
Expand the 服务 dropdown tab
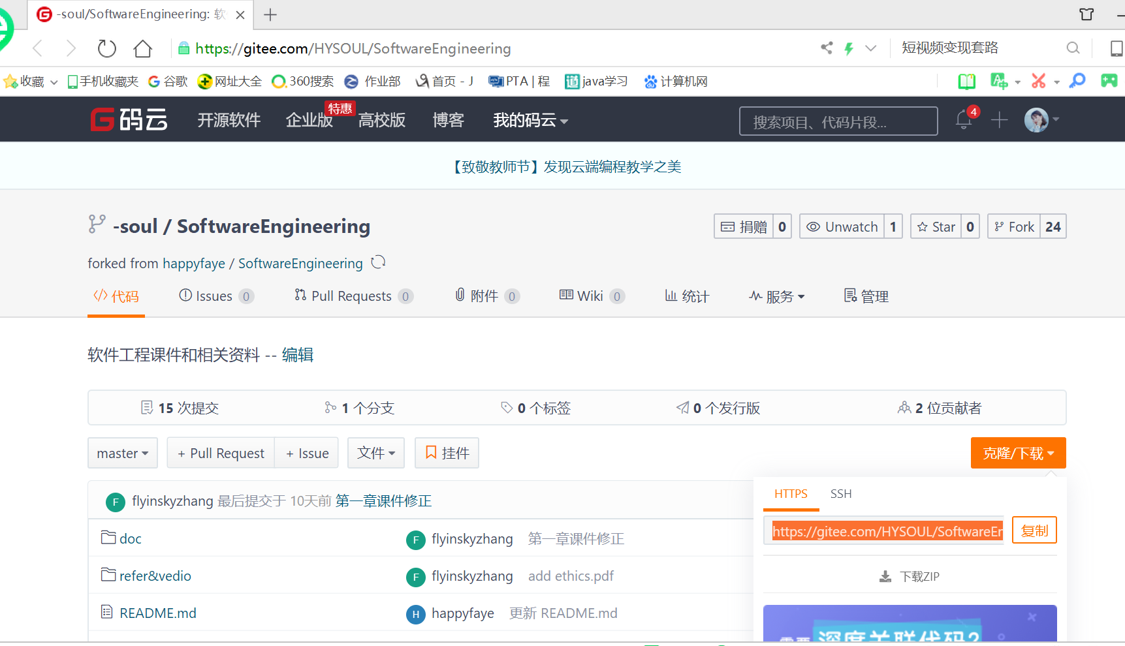point(777,296)
